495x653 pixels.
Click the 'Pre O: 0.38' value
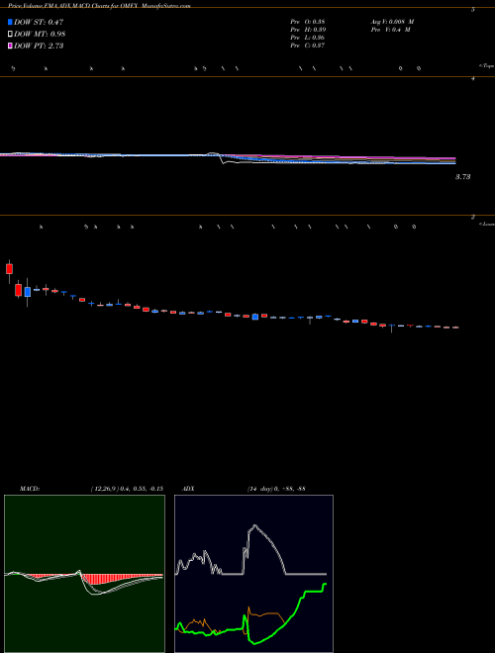tap(308, 22)
